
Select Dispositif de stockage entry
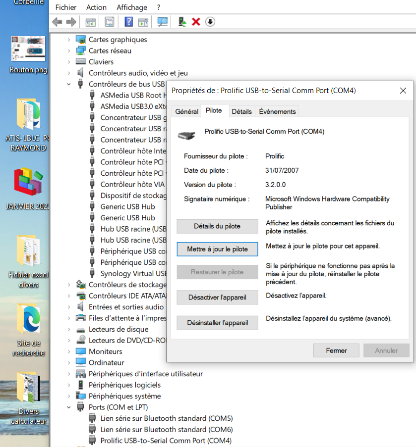point(133,195)
